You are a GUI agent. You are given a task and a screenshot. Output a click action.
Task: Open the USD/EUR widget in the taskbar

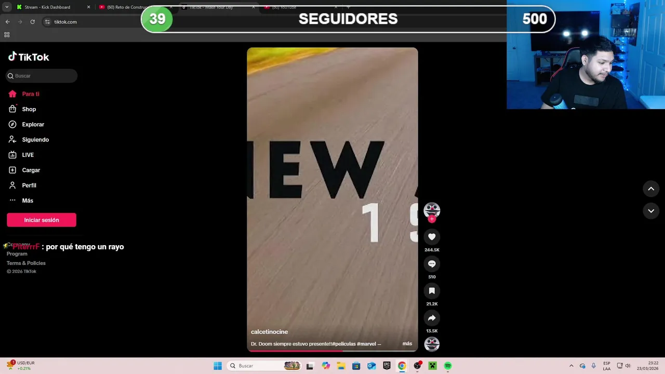click(x=21, y=366)
